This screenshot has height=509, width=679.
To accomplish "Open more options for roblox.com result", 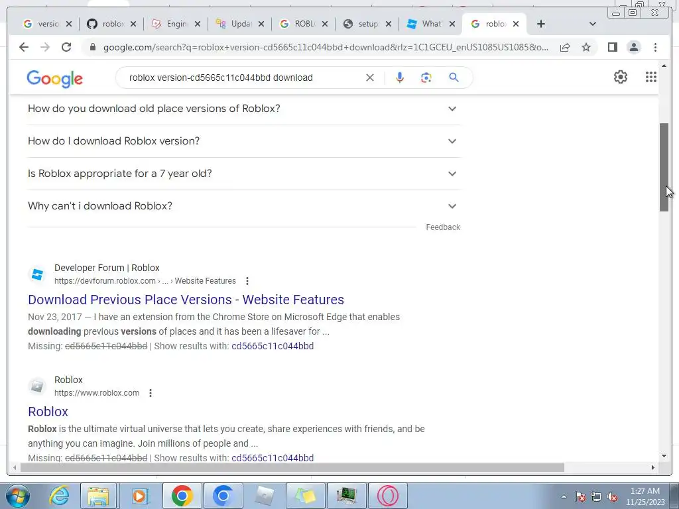I will coord(151,393).
